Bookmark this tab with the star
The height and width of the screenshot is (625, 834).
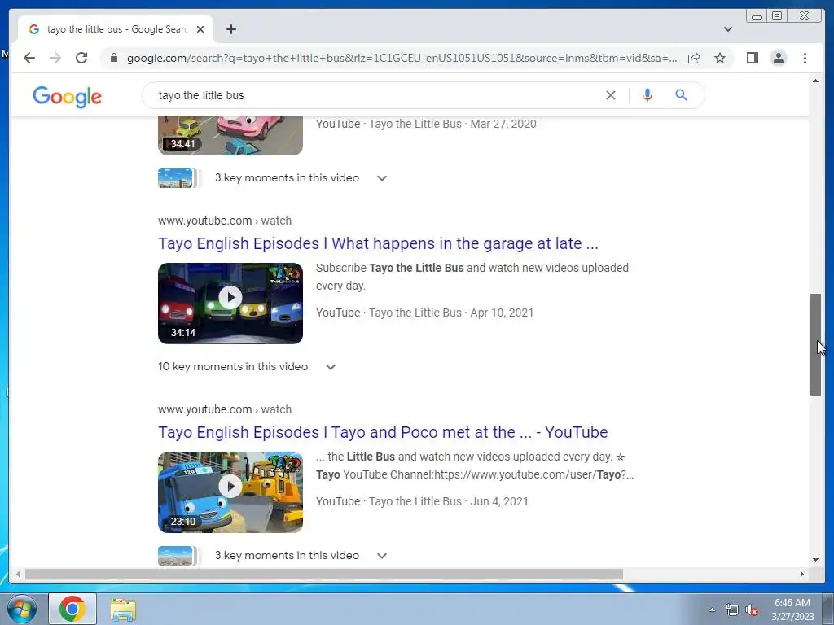click(x=720, y=58)
